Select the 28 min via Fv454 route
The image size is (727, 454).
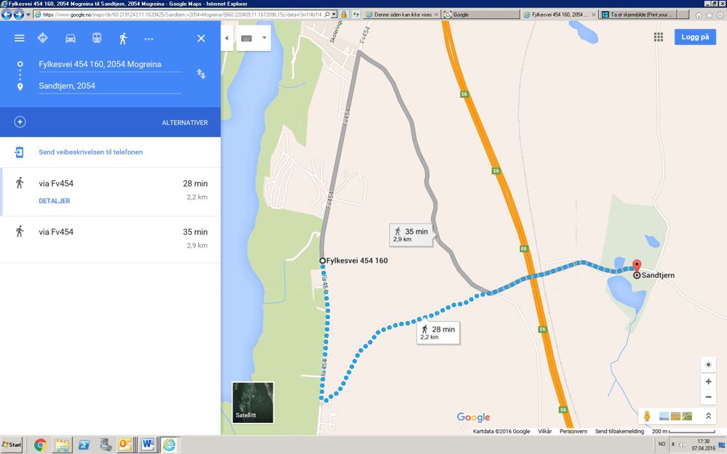point(111,192)
